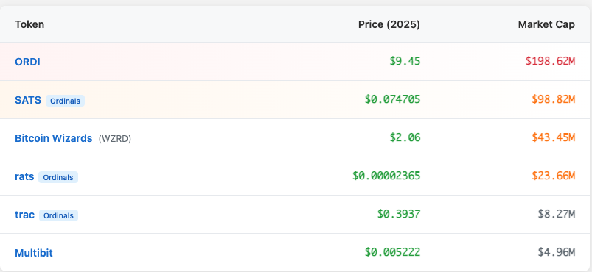Open the rats token link

tap(24, 176)
